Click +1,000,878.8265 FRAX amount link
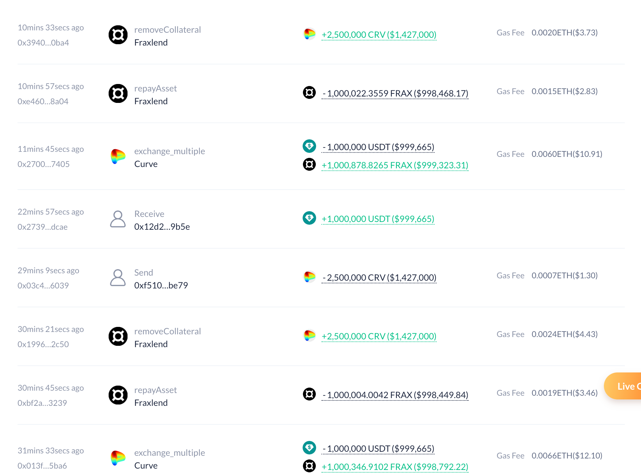 point(395,165)
